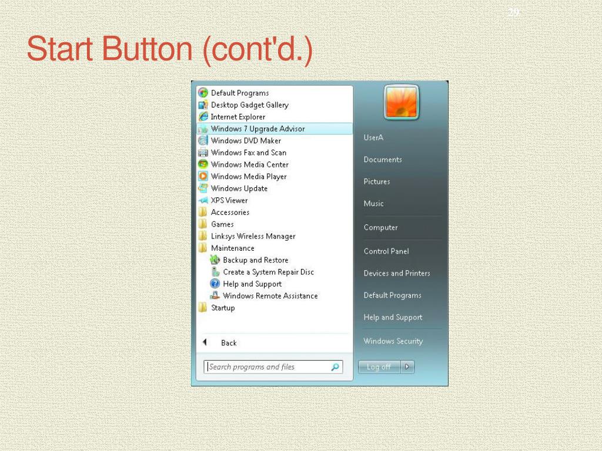This screenshot has width=602, height=451.
Task: Click the blue Help and Support question icon
Action: click(215, 284)
